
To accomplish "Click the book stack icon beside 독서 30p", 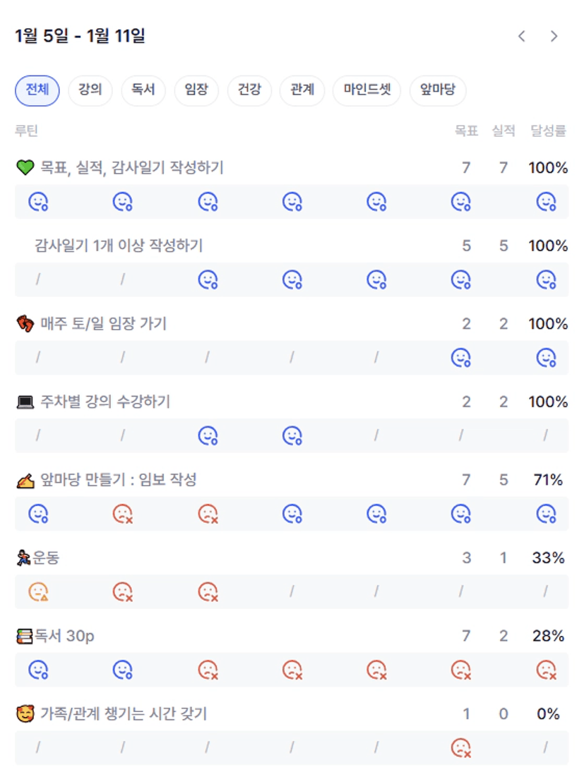I will click(x=24, y=637).
